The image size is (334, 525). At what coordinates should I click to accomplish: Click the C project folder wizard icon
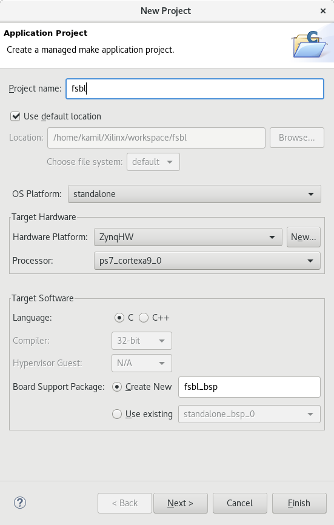tap(310, 44)
